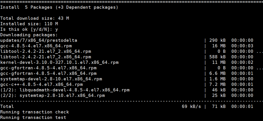Click gcc-4.8.5-4.el7.x86_64.rpm text
The width and height of the screenshot is (263, 121).
pyautogui.click(x=36, y=46)
